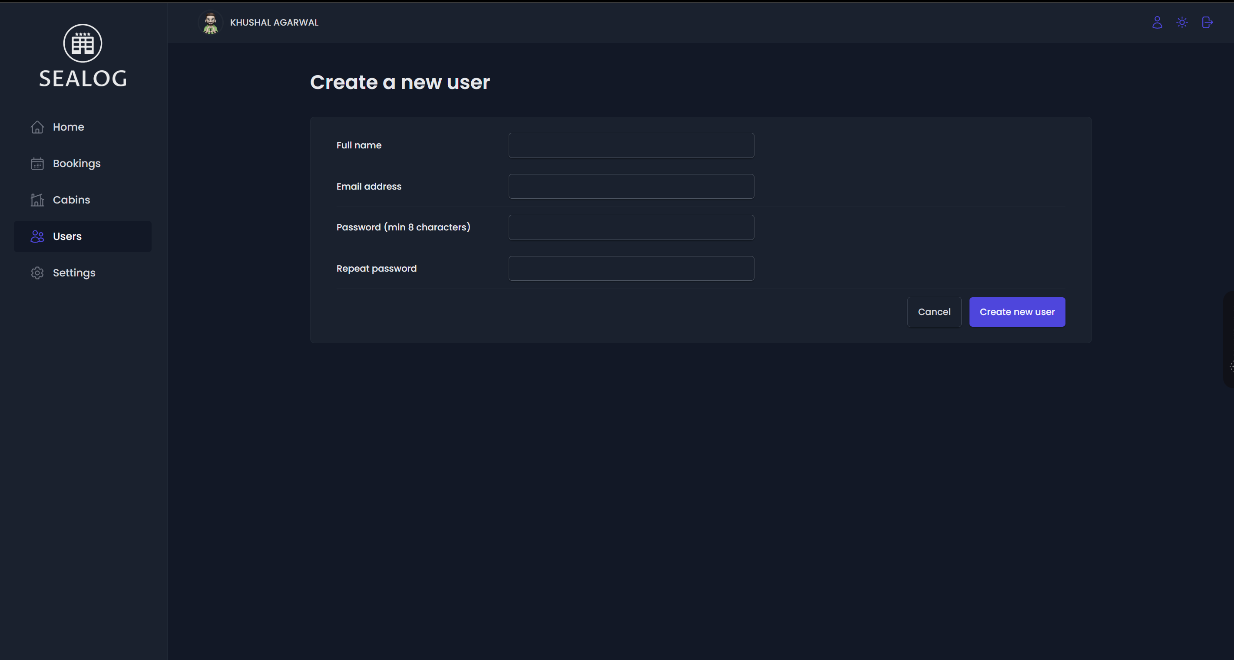Image resolution: width=1234 pixels, height=660 pixels.
Task: Click the Home house icon
Action: 37,127
